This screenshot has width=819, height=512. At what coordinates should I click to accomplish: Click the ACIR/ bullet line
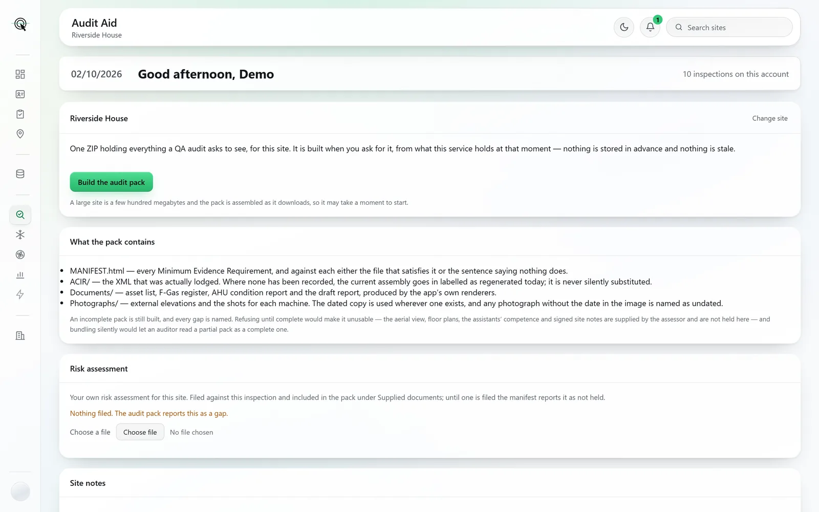pos(361,282)
